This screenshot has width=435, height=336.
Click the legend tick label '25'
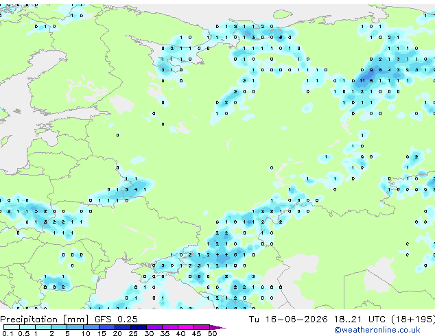[x=133, y=333]
